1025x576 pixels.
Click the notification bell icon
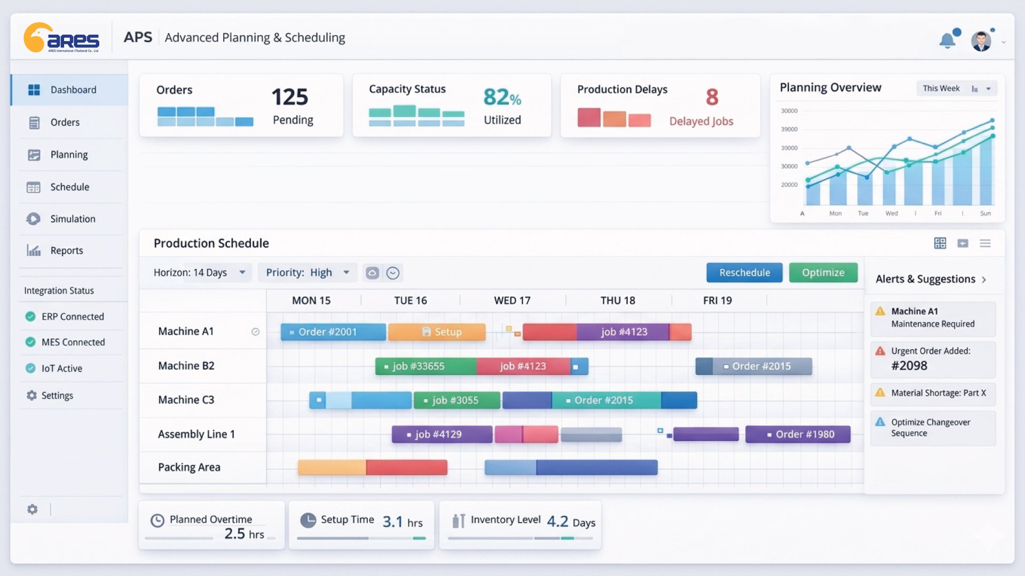(x=948, y=41)
